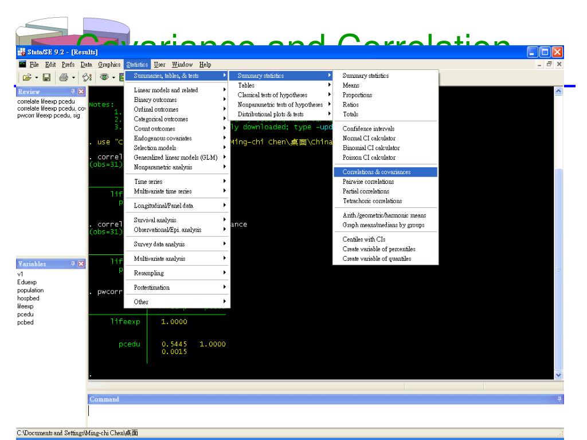Open Postestimation submenu
Viewport: 587px width, 440px height.
click(177, 288)
